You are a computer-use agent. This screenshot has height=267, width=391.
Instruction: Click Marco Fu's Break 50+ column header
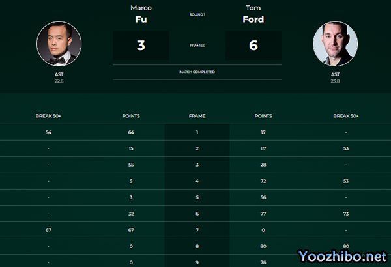[x=48, y=116]
